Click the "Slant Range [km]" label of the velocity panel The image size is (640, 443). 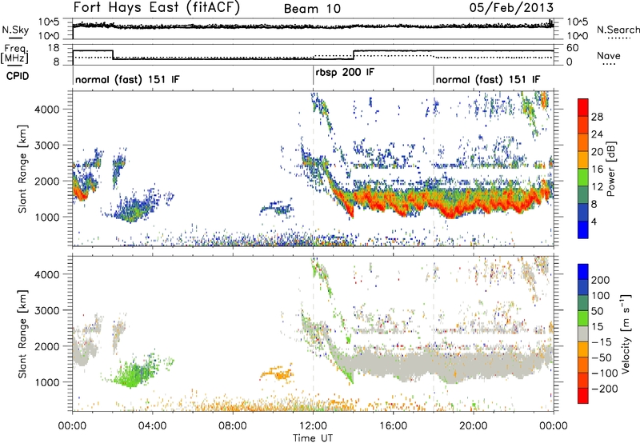point(22,333)
